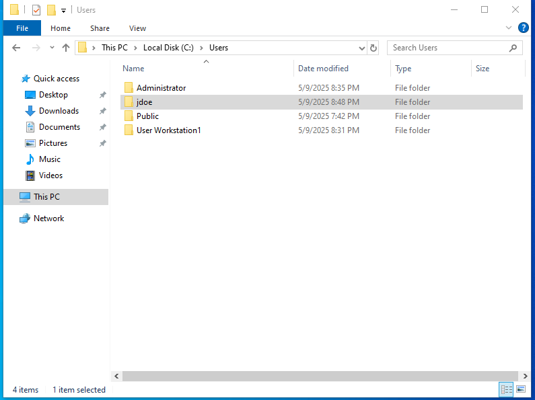
Task: Refresh the Users folder view
Action: (373, 48)
